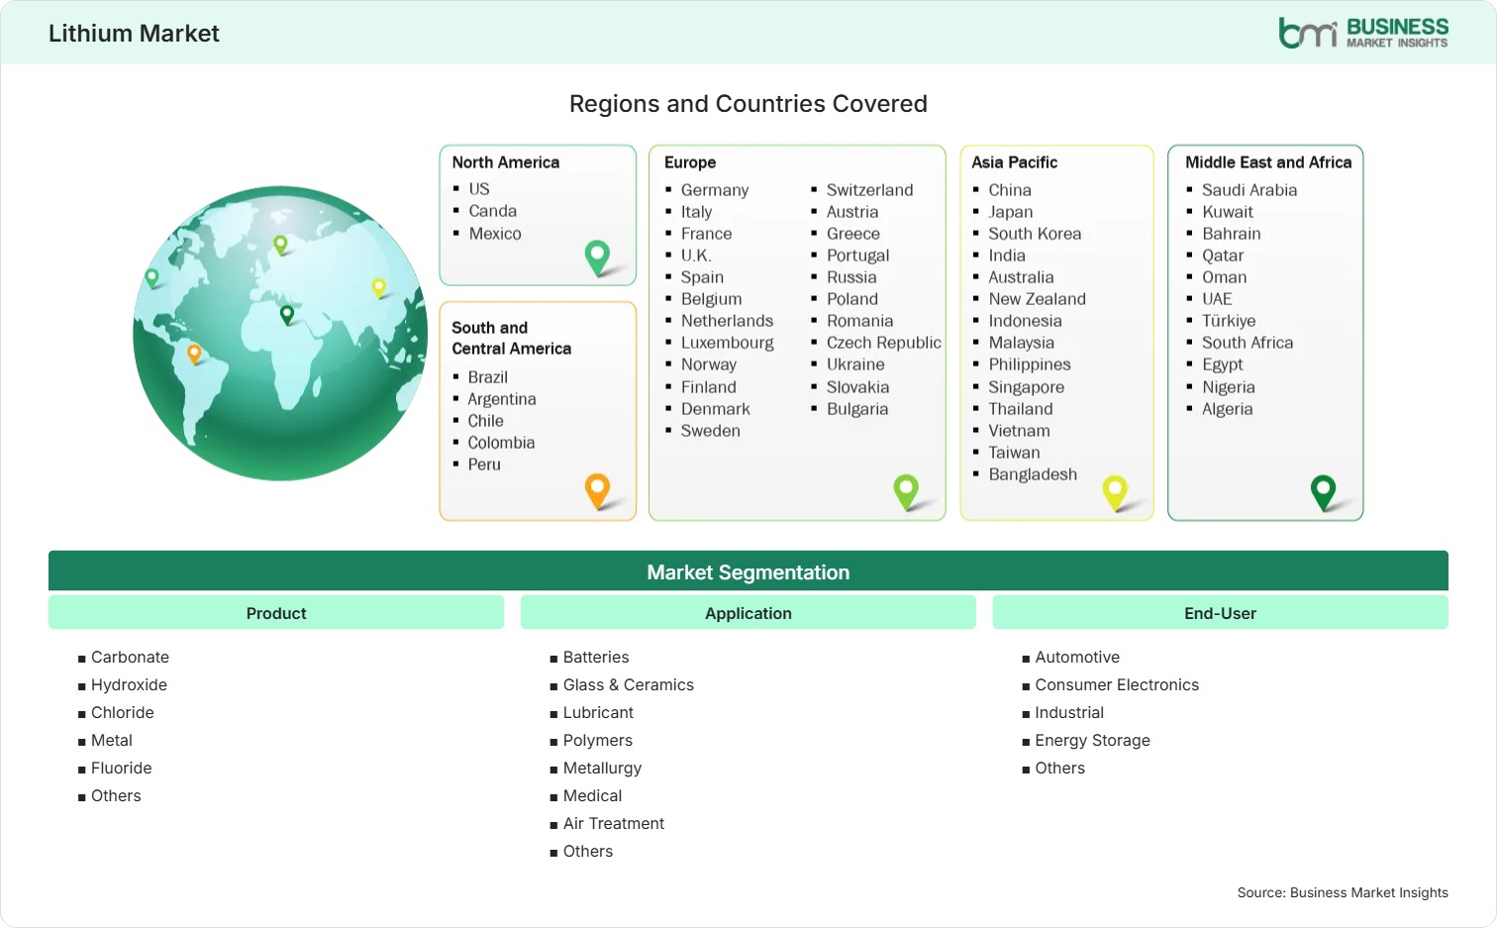Viewport: 1497px width, 928px height.
Task: Click 'Switzerland' in the Europe list
Action: click(870, 190)
